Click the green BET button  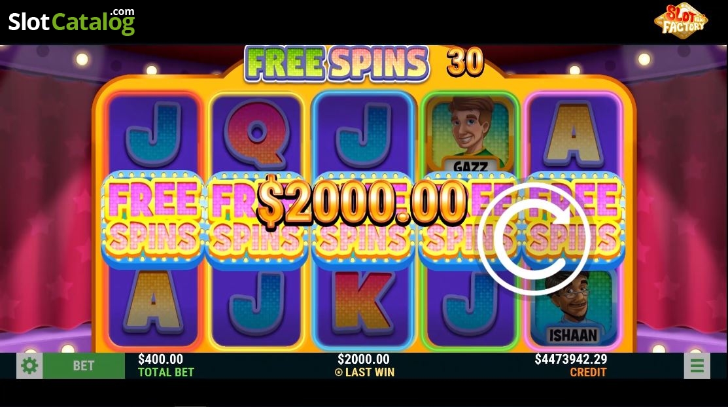point(84,366)
